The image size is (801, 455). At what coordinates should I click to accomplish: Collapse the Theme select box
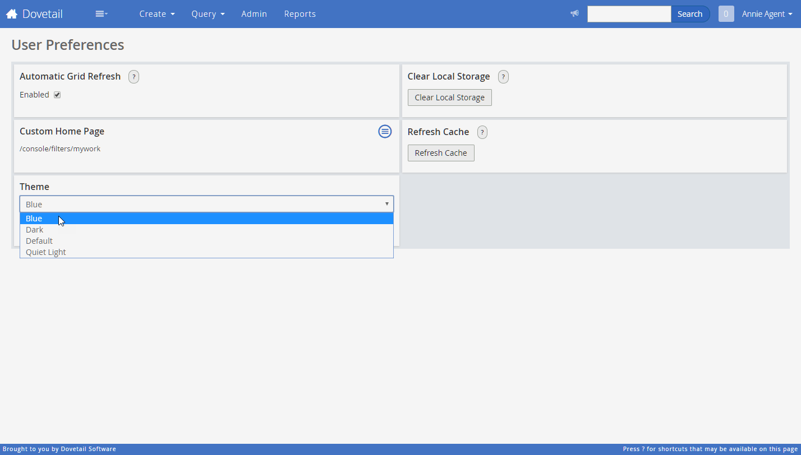pyautogui.click(x=206, y=204)
